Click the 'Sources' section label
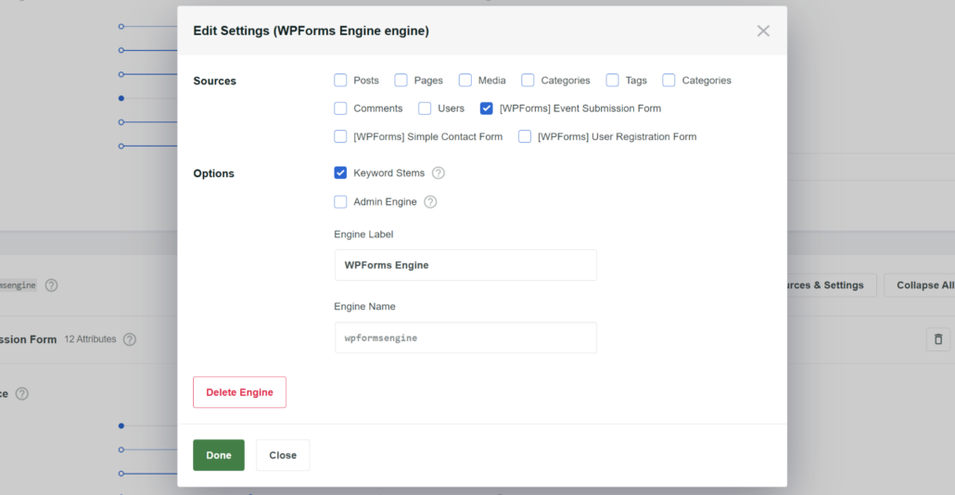Screen dimensions: 955x495 click(x=214, y=81)
